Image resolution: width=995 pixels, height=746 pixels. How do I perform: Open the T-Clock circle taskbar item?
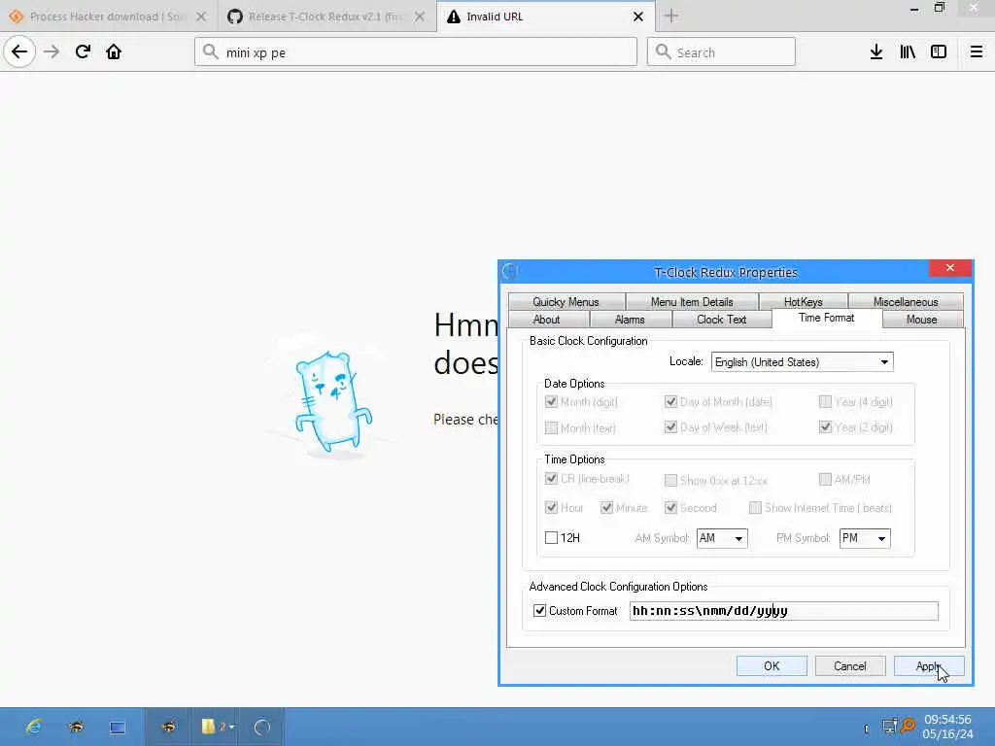(x=262, y=727)
